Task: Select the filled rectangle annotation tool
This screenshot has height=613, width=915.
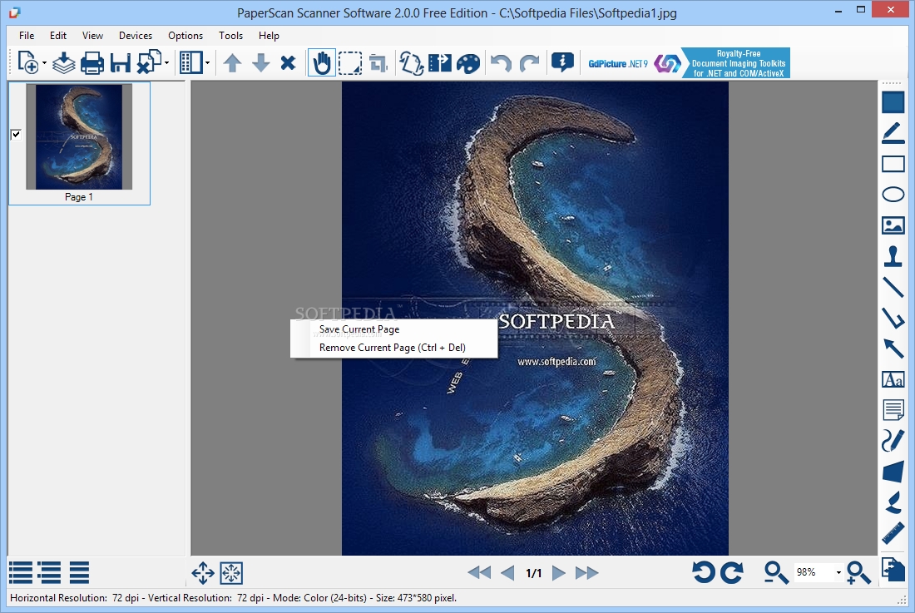Action: [x=893, y=102]
